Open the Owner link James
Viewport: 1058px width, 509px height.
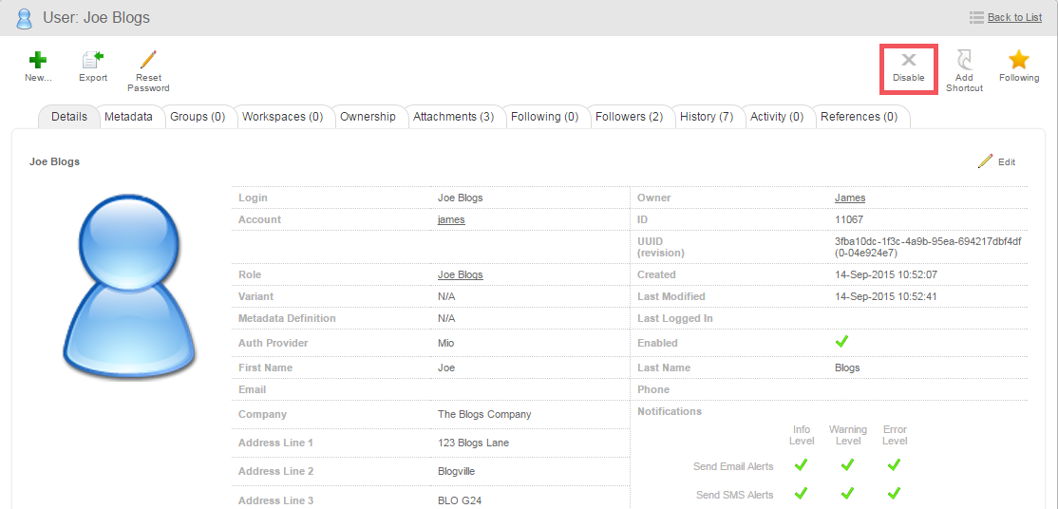click(849, 198)
